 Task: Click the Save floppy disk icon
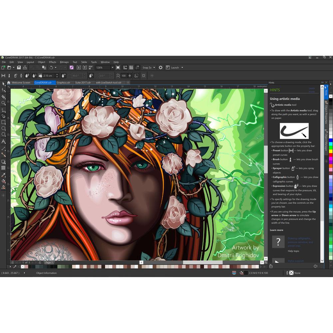(19, 68)
